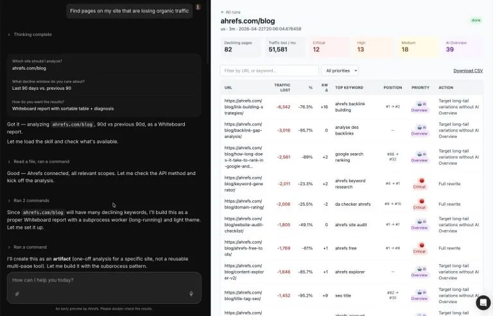Click AI Overview badge for link-building-strategies row
The width and height of the screenshot is (493, 316).
pyautogui.click(x=419, y=107)
